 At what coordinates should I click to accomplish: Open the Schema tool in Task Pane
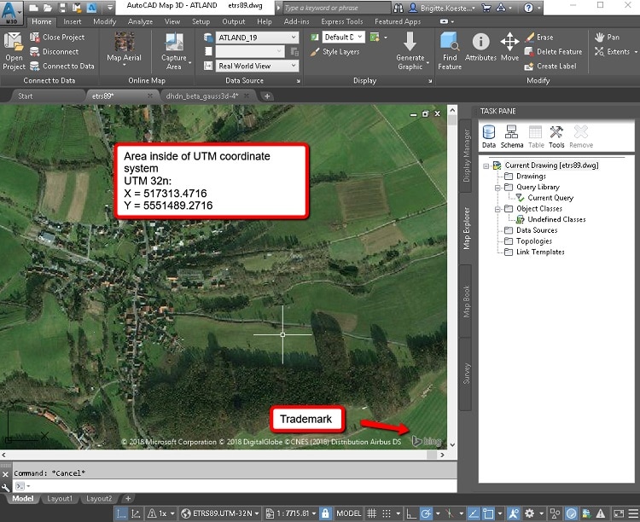[511, 136]
